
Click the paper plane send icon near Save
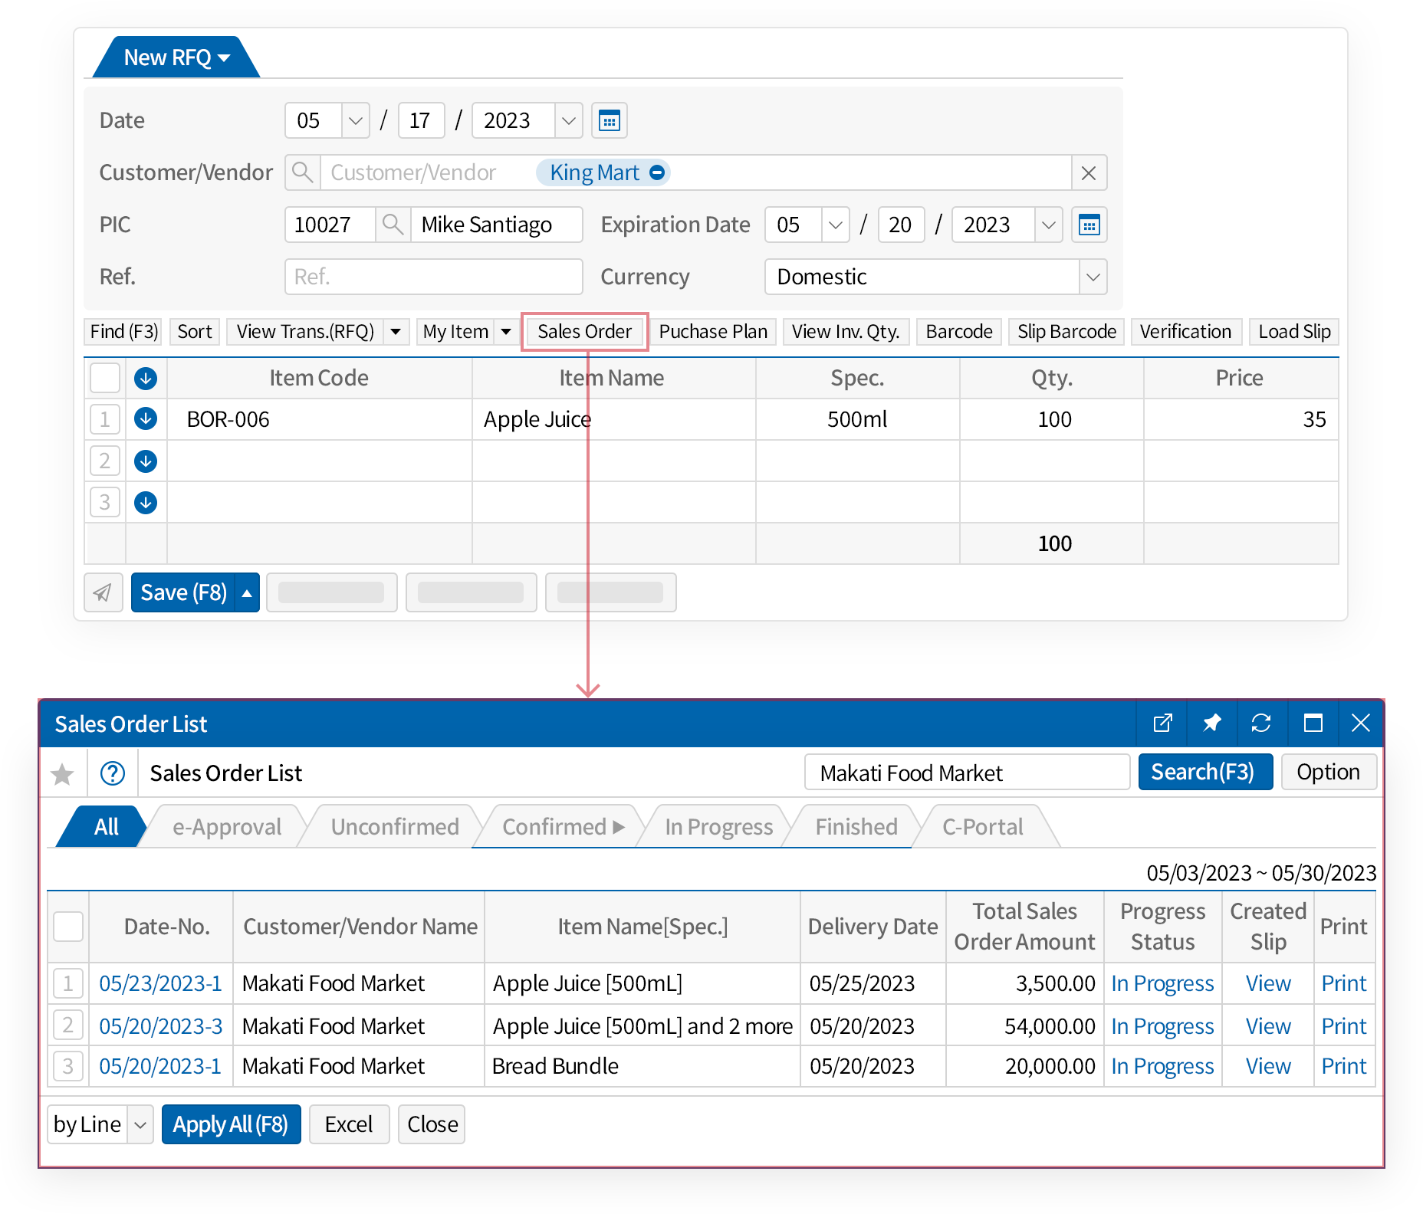tap(104, 592)
